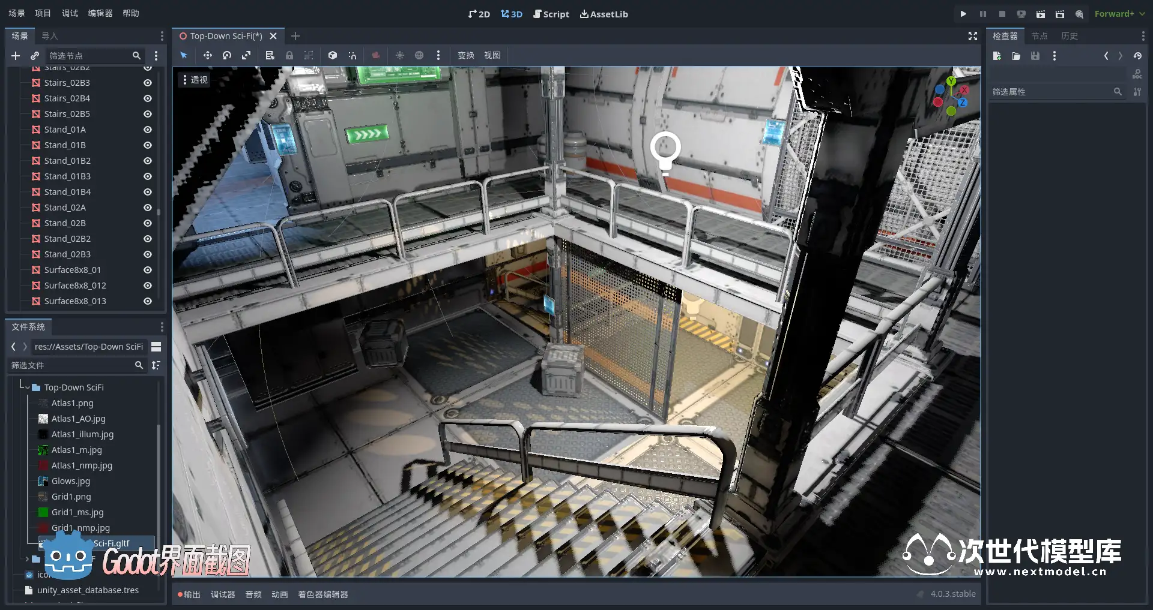Open the Forward+ renderer dropdown
Viewport: 1153px width, 610px height.
(x=1119, y=14)
